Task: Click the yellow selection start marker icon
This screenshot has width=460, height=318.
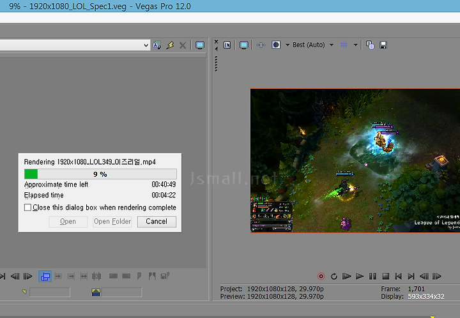Action: (x=24, y=292)
